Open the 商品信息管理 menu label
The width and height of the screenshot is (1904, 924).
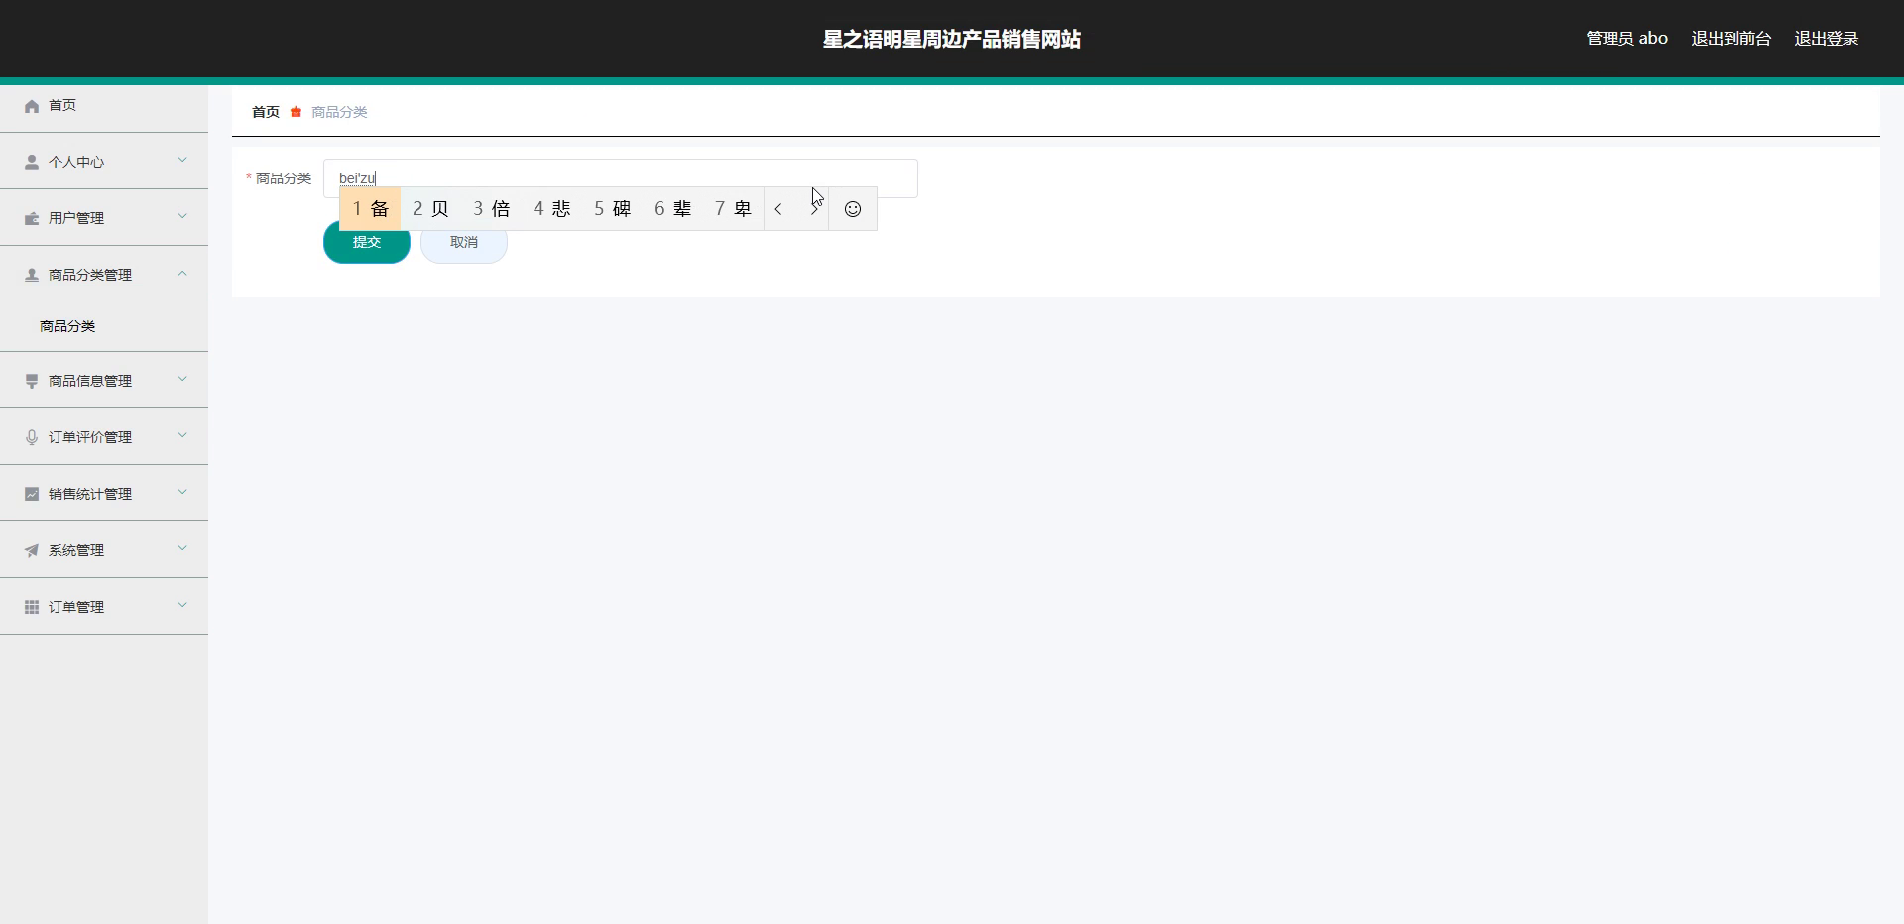90,381
